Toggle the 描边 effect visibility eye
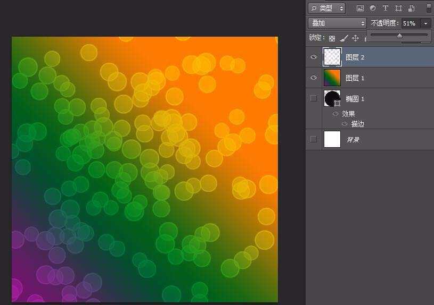Image resolution: width=434 pixels, height=305 pixels. tap(345, 124)
